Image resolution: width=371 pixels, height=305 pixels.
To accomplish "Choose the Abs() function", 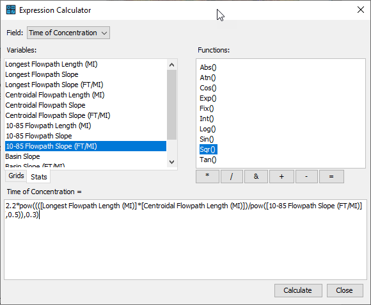I will click(208, 67).
